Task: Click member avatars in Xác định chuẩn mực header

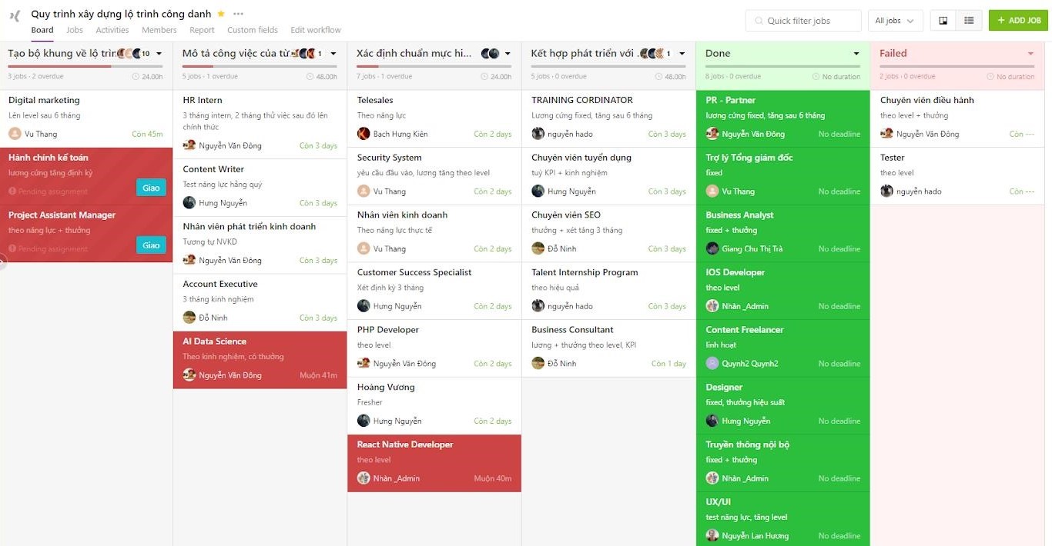Action: coord(490,54)
